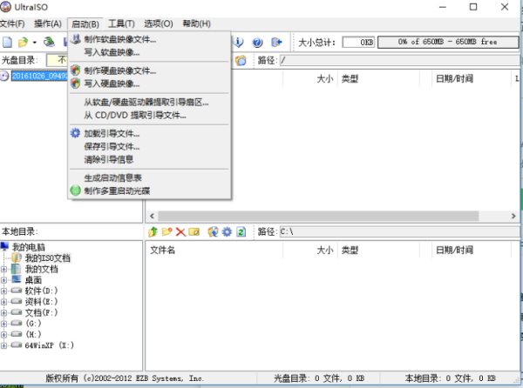Click the gear icon for 加载引导文件
Screen dimensions: 523x388
tap(75, 133)
